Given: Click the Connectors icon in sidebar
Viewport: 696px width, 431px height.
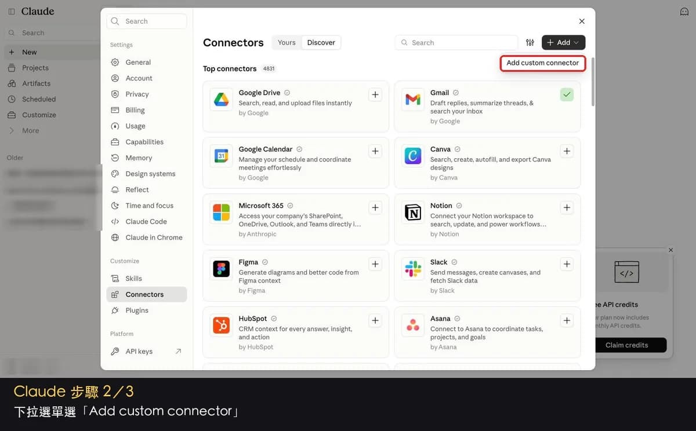Looking at the screenshot, I should click(x=115, y=294).
